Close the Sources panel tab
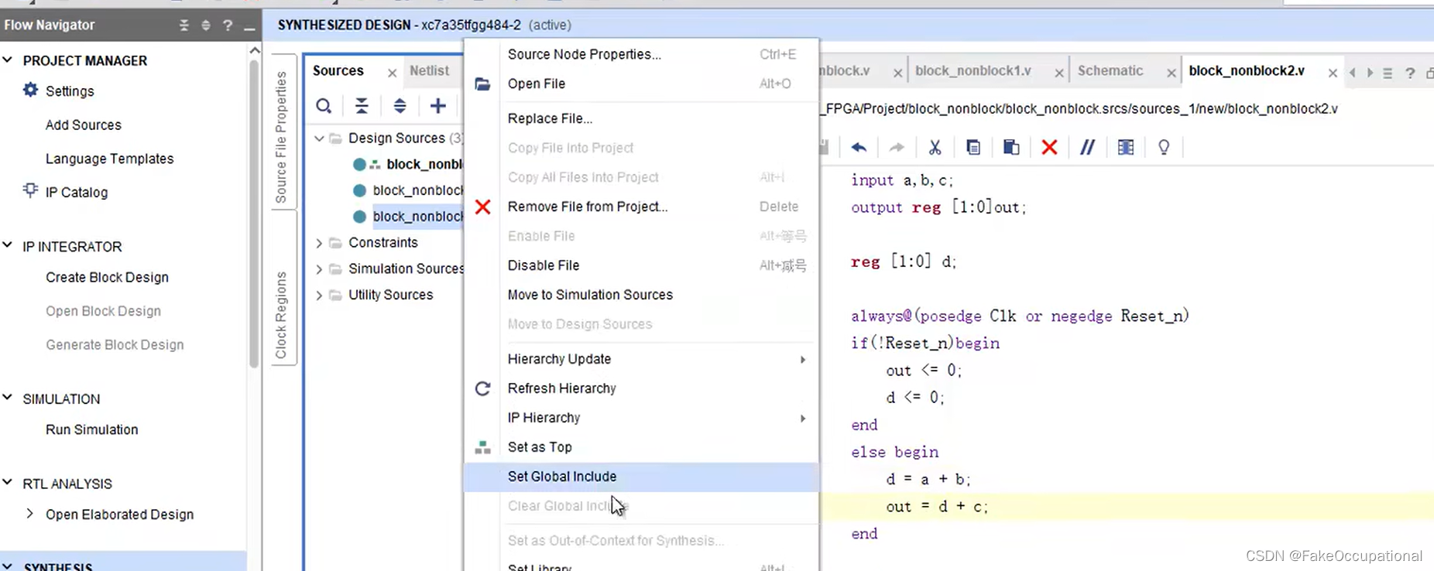1434x571 pixels. point(392,73)
